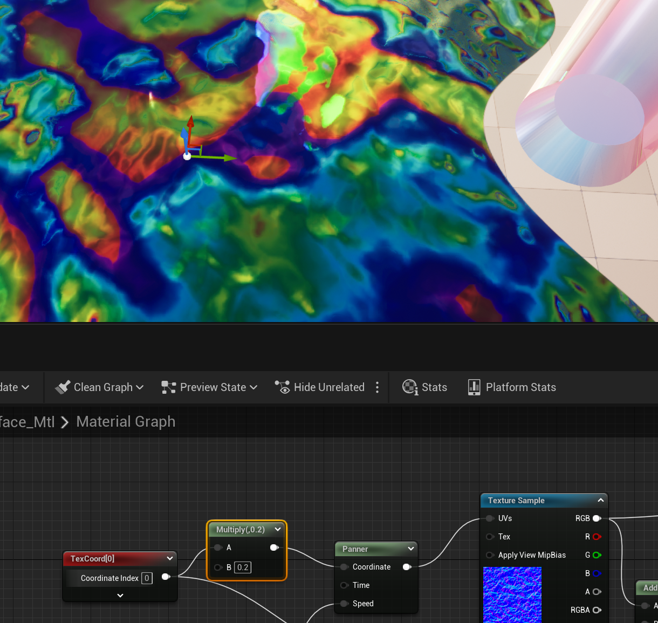Open the Hide Unrelated options menu (three dots)
Viewport: 658px width, 623px height.
tap(377, 387)
